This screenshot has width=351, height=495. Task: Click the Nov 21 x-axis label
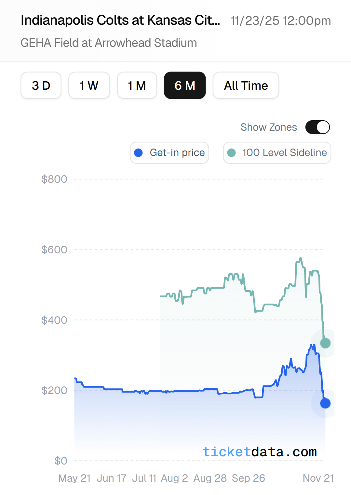pos(318,478)
